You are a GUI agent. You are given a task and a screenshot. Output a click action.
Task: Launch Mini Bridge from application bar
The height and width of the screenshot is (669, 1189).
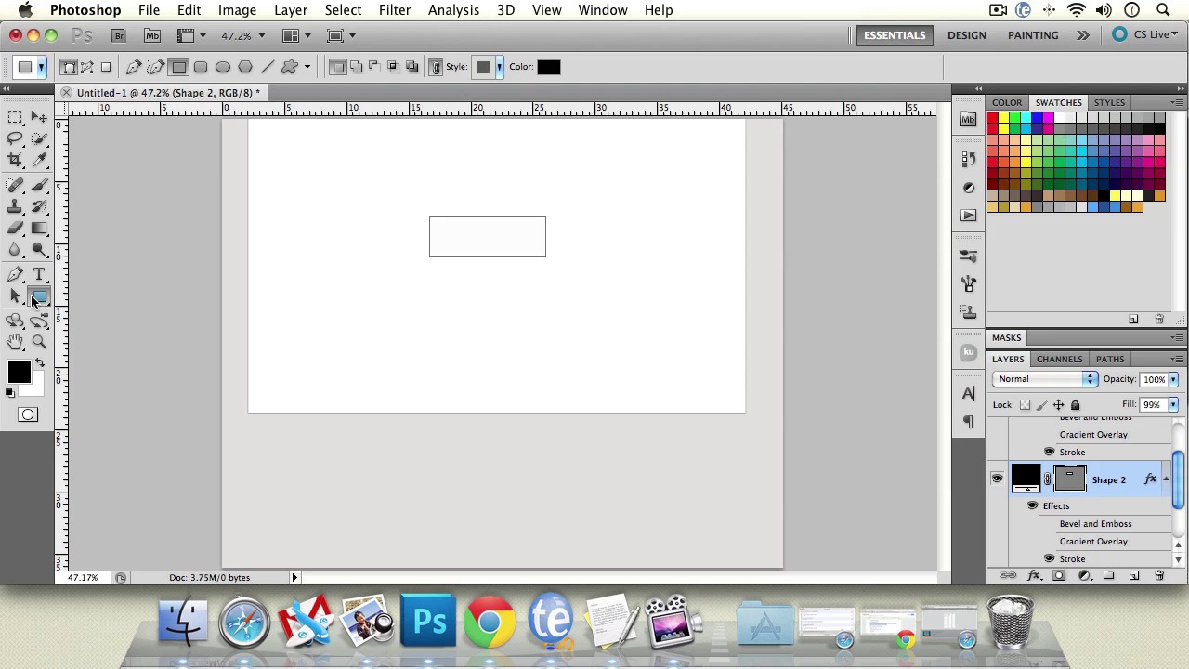[152, 35]
